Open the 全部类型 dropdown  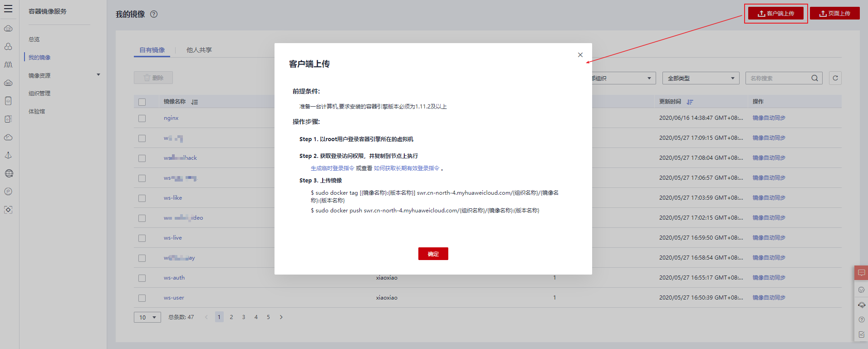click(x=701, y=78)
